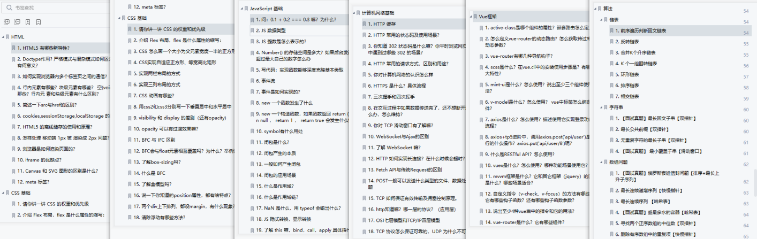The width and height of the screenshot is (757, 239).
Task: Click the bookmark icon beside 17. NaN 是什么
Action: pyautogui.click(x=252, y=207)
